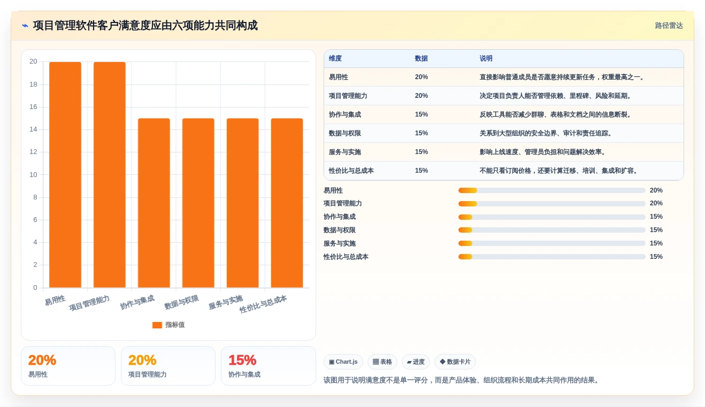705x407 pixels.
Task: Click the 15% value in the 数据与权限 table row
Action: coord(422,134)
